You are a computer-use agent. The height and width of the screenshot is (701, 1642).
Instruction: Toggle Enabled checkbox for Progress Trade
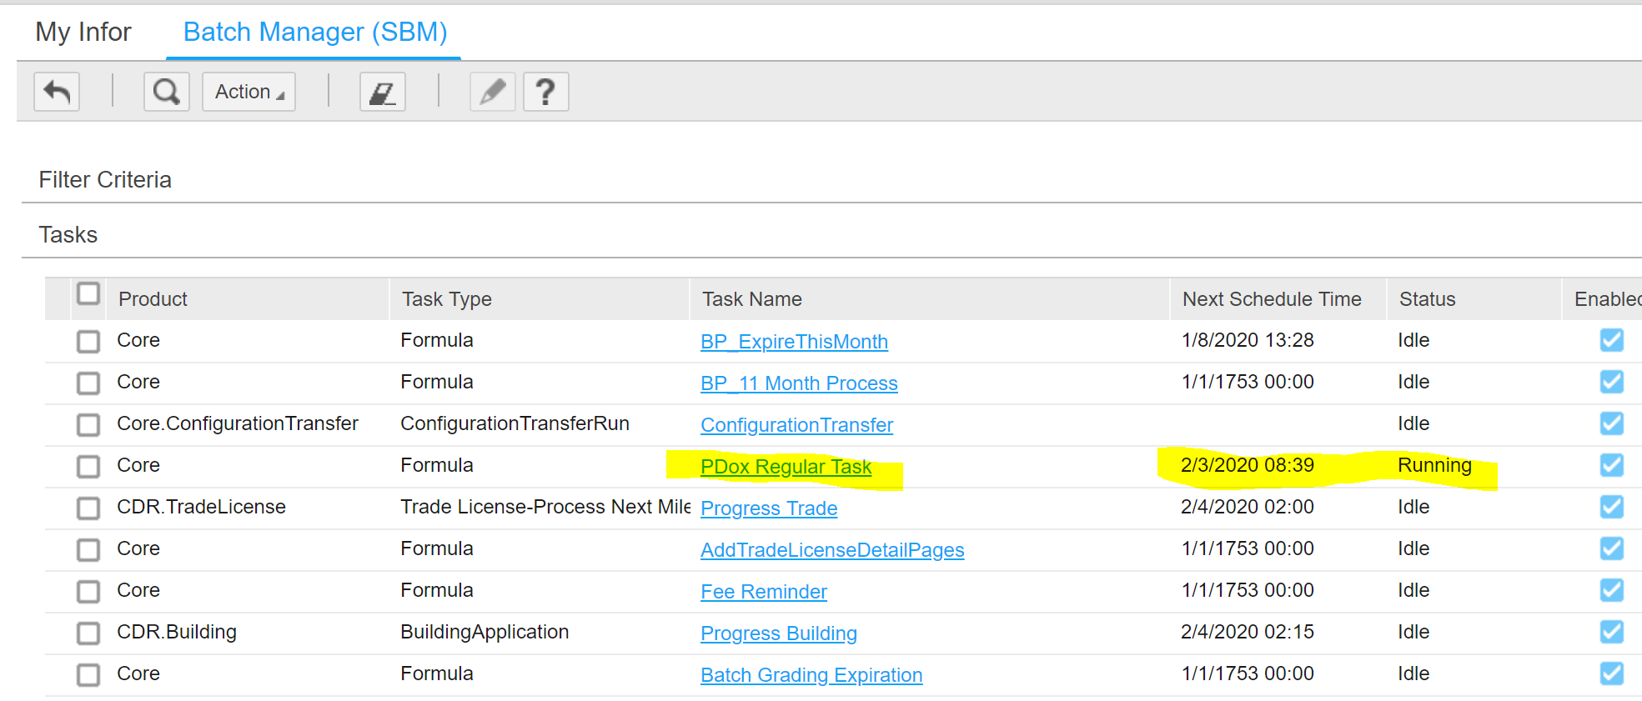pos(1612,507)
